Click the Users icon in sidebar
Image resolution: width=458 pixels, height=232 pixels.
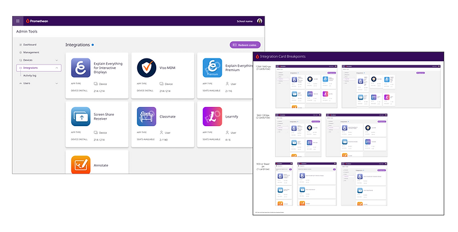(x=20, y=83)
